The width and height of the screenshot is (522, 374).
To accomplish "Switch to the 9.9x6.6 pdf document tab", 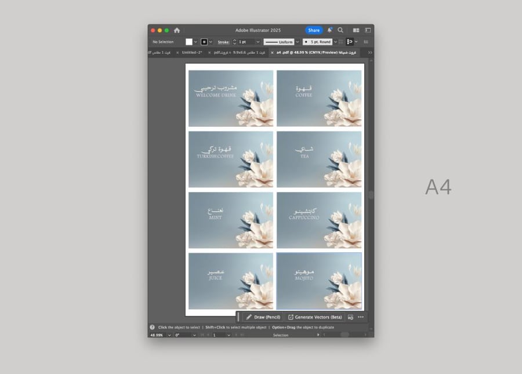I will [240, 53].
